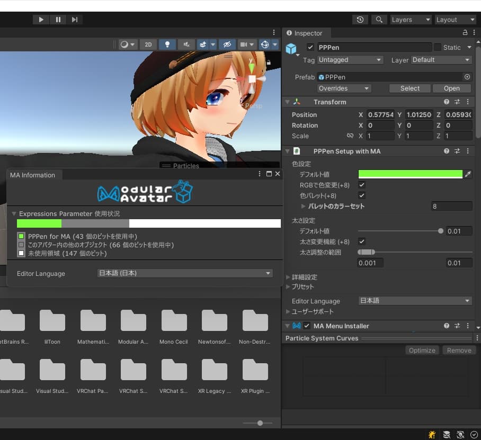
Task: Click the Pause button in the toolbar
Action: coord(58,20)
